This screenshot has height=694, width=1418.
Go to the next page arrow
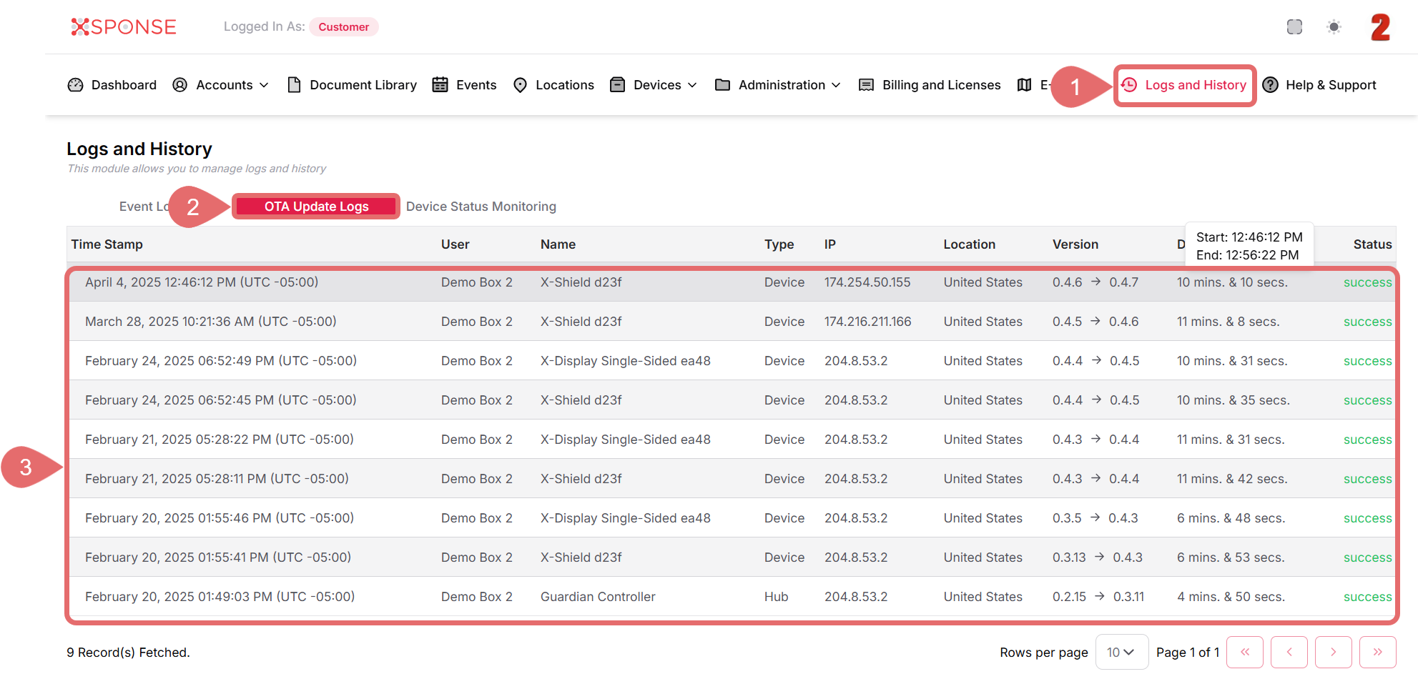1333,653
